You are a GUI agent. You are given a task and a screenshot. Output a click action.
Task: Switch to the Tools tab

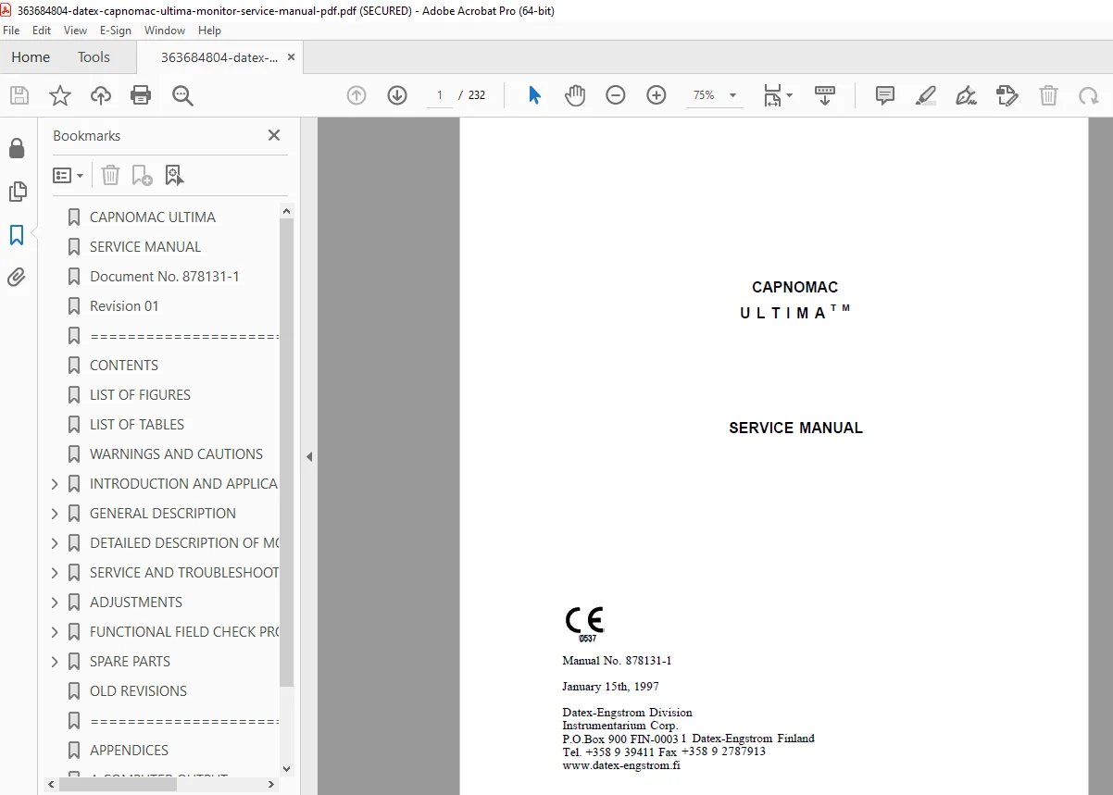click(94, 57)
